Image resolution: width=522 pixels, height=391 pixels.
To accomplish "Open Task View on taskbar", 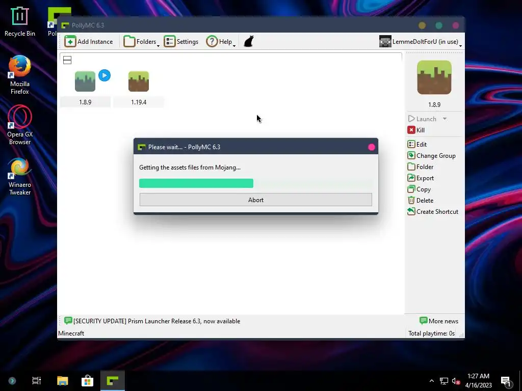I will coord(37,381).
